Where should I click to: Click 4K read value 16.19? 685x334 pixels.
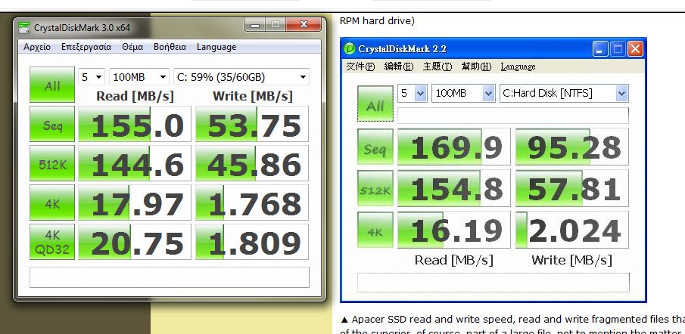click(454, 230)
